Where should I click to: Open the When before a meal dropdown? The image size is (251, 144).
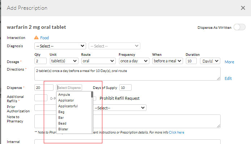point(167,61)
